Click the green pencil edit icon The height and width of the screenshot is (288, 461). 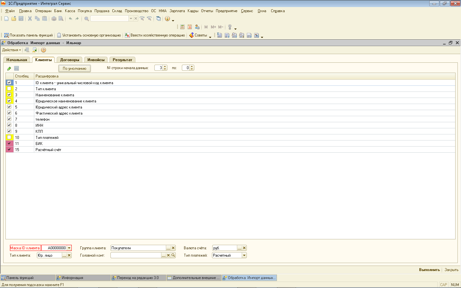click(x=9, y=68)
